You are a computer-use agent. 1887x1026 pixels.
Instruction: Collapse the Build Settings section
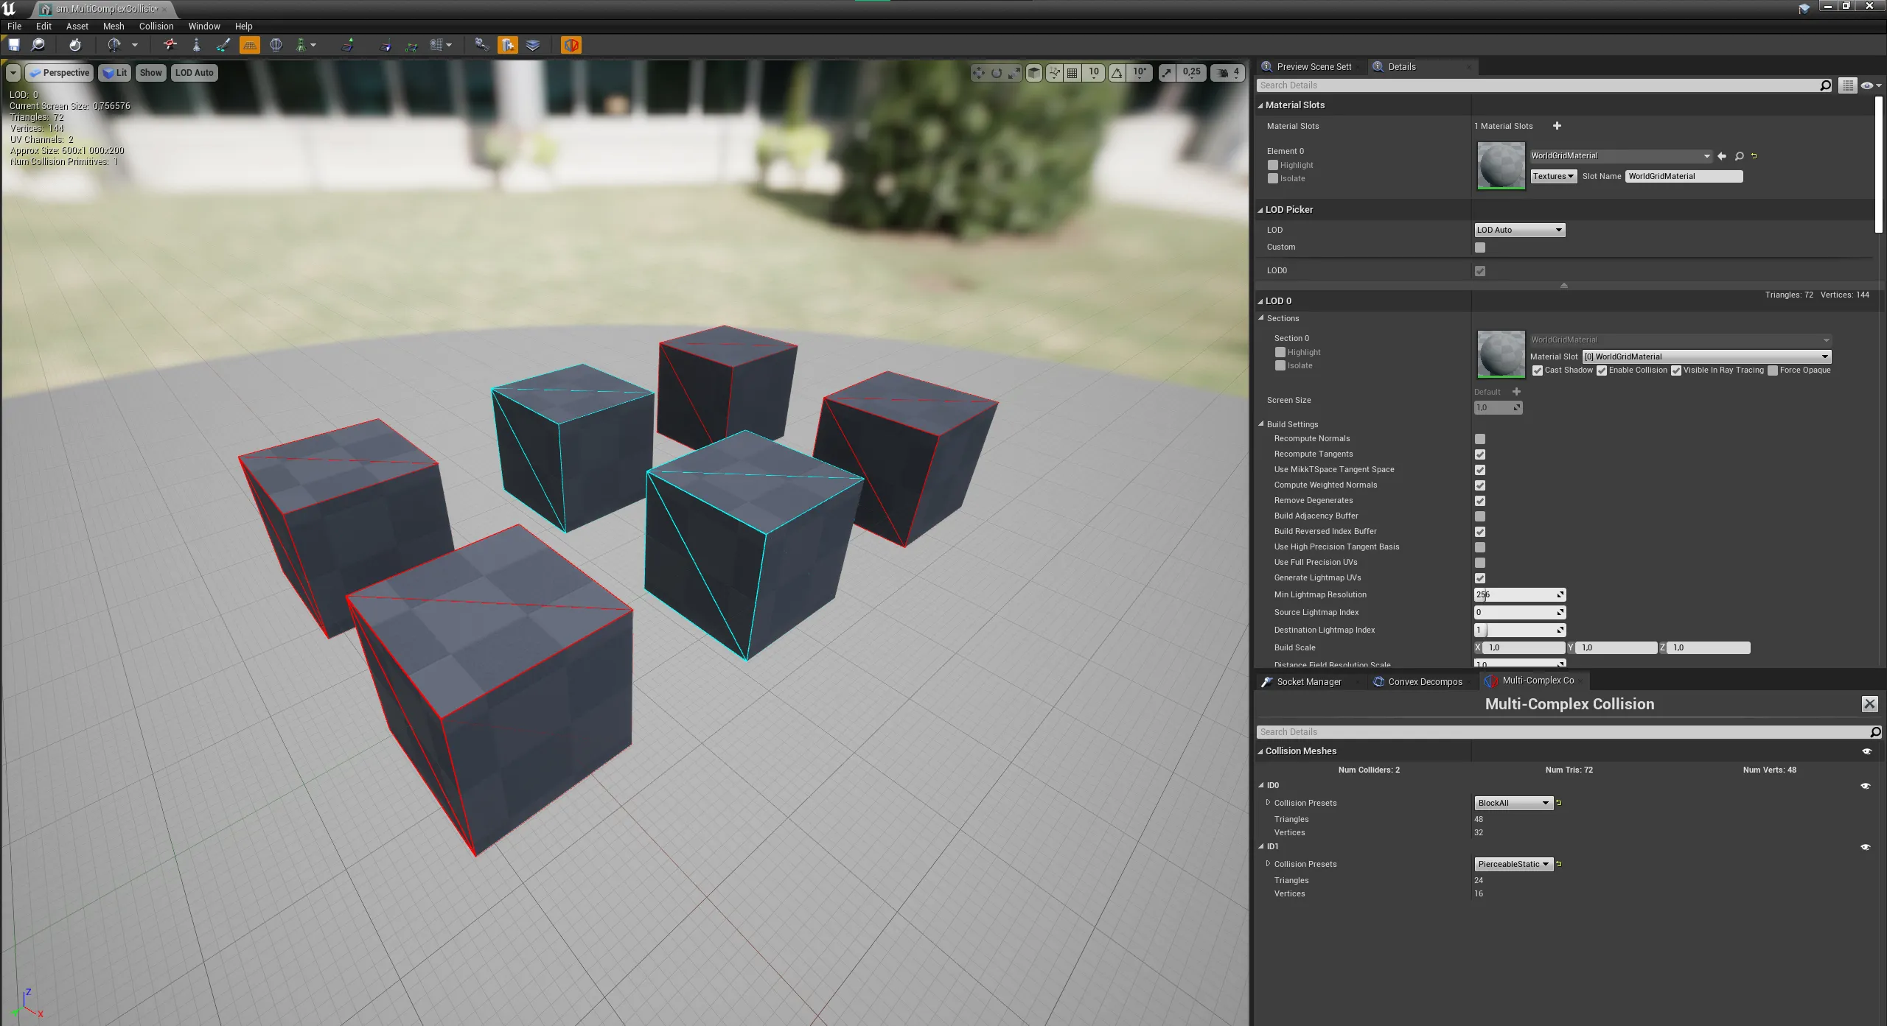tap(1261, 424)
